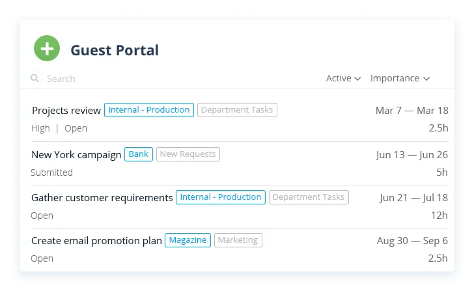The image size is (474, 291).
Task: Click the Magazine client tag
Action: (188, 240)
